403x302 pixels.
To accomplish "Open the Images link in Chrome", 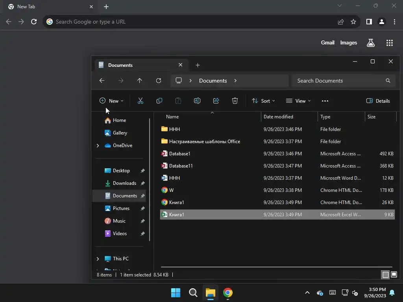I will tap(349, 43).
